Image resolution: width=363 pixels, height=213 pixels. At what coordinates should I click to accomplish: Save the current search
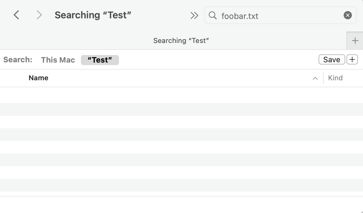coord(332,59)
